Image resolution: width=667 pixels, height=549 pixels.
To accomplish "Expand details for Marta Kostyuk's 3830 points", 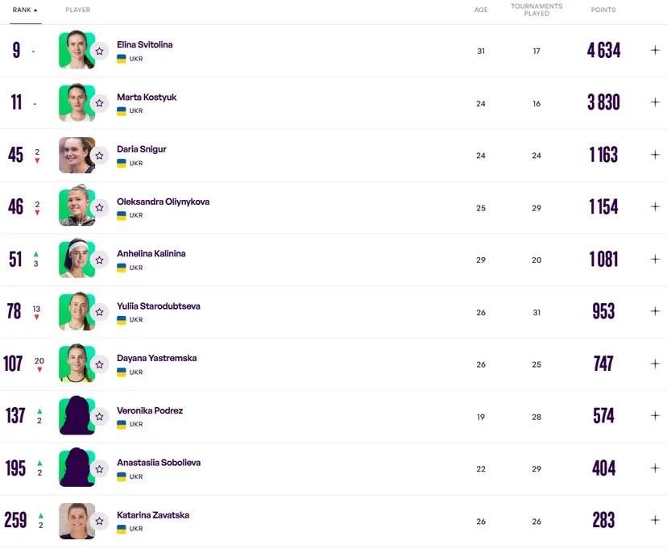I will (x=655, y=102).
